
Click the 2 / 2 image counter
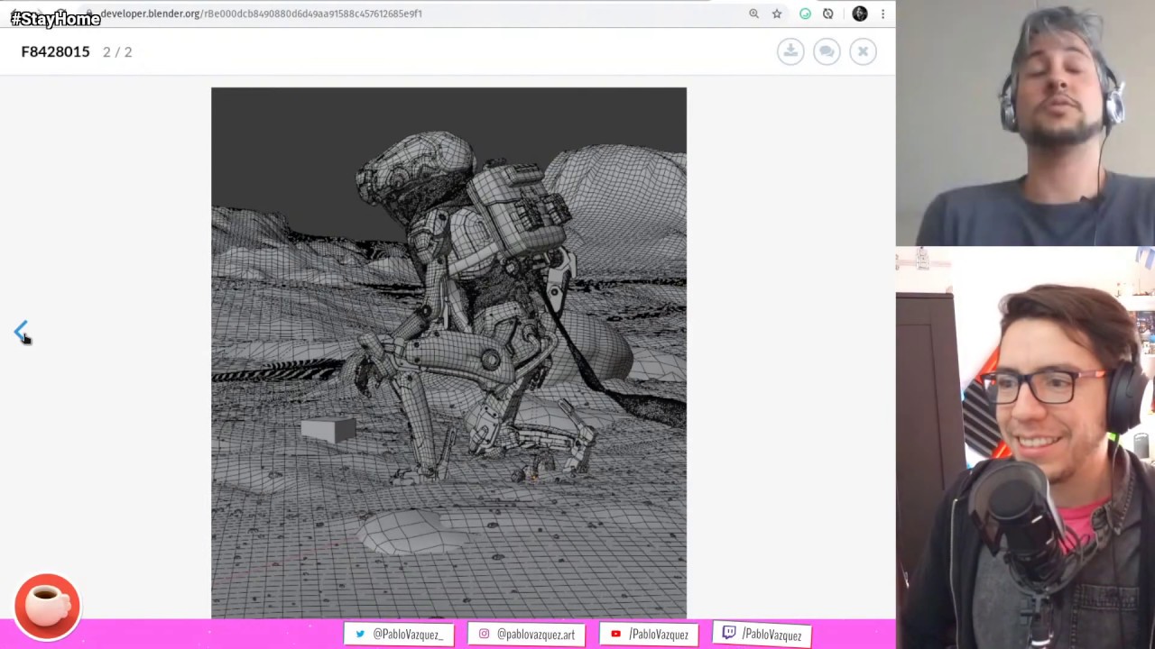(117, 51)
